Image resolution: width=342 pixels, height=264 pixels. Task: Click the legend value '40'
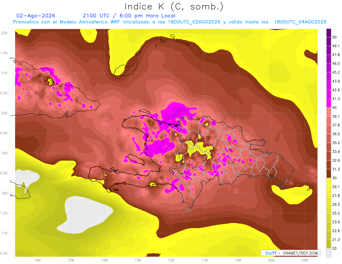[x=335, y=108]
